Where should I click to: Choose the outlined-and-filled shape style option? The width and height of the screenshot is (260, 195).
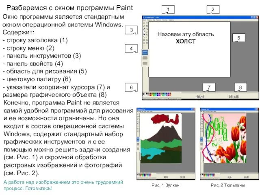point(145,58)
